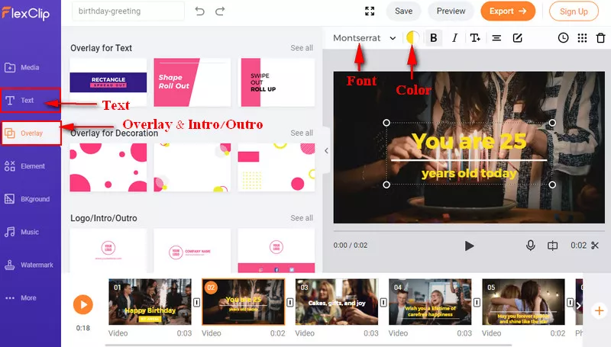Choose the Swipe Out Roll Up overlay

pos(276,82)
